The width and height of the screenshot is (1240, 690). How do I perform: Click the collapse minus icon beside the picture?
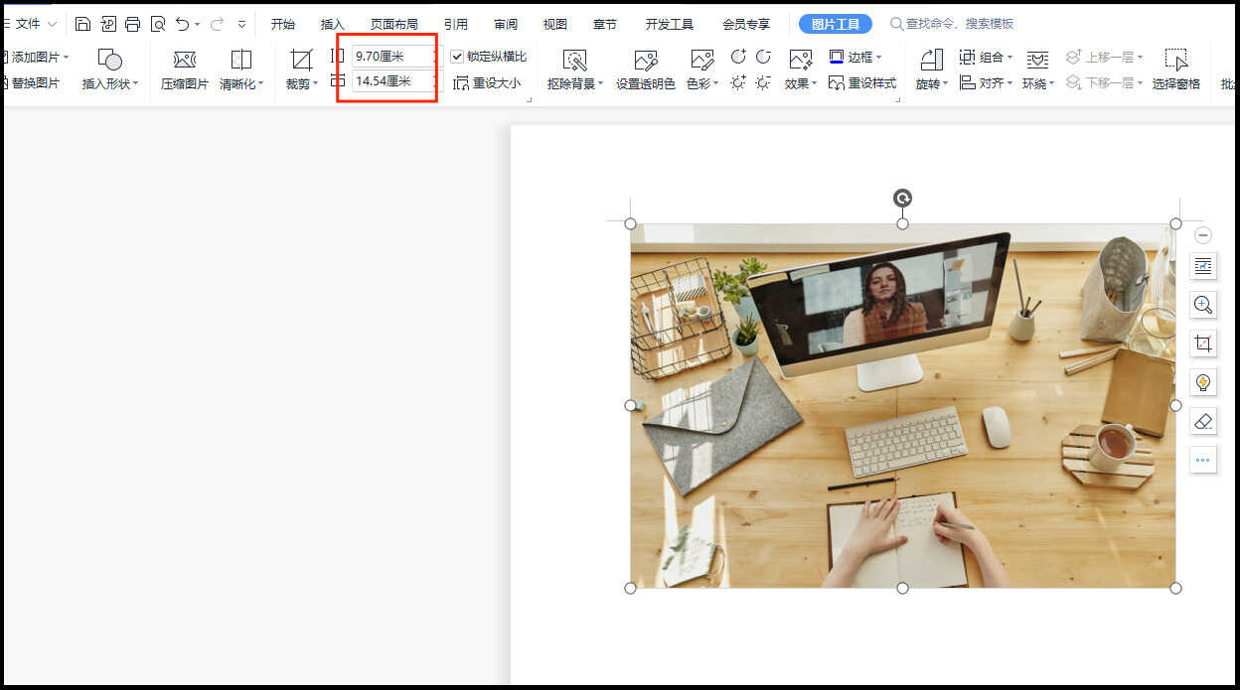click(x=1203, y=235)
